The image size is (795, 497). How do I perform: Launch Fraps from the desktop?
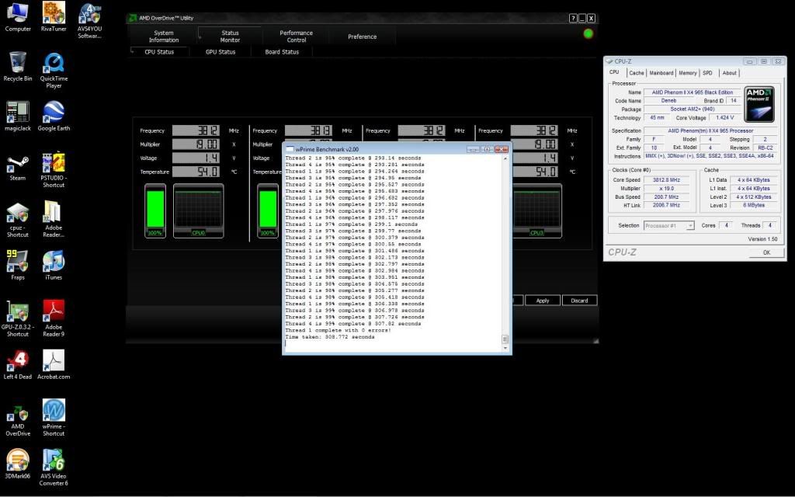coord(18,266)
